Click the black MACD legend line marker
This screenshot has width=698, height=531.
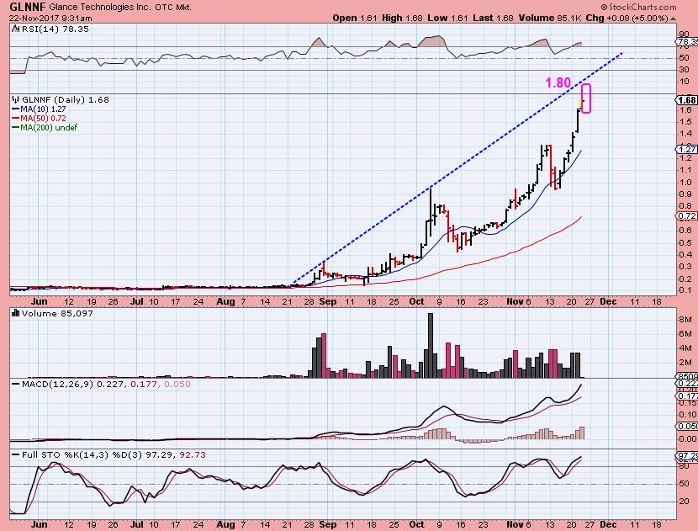click(16, 385)
